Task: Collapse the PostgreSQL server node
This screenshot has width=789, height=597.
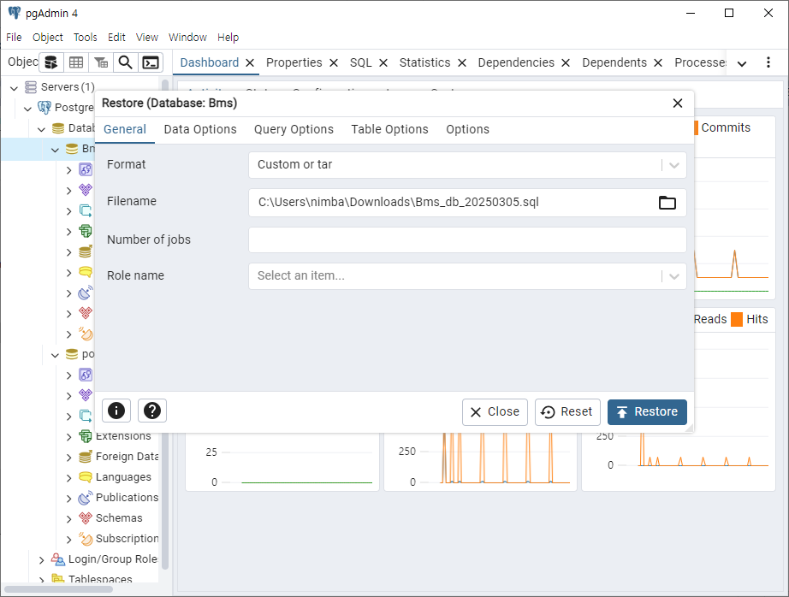Action: click(27, 109)
